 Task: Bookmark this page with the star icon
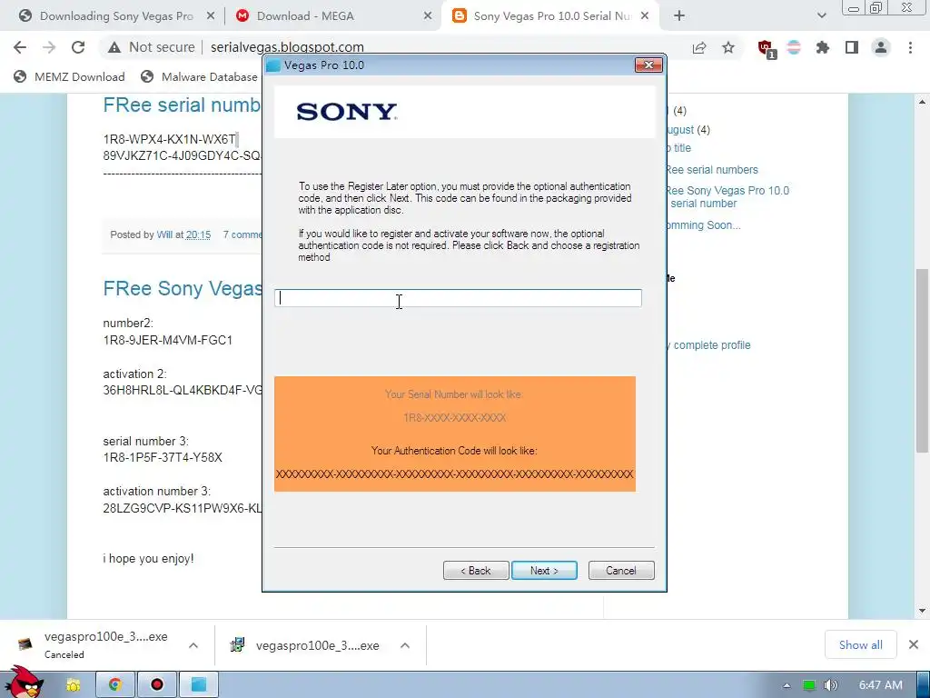[x=728, y=47]
